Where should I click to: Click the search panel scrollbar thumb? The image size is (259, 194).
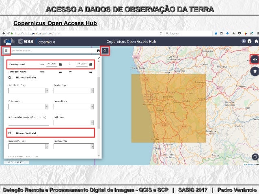99,103
